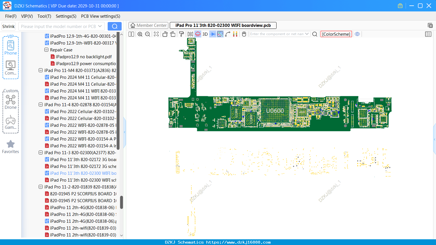Image resolution: width=436 pixels, height=245 pixels.
Task: Open PCB View settings(S) menu
Action: click(x=100, y=16)
